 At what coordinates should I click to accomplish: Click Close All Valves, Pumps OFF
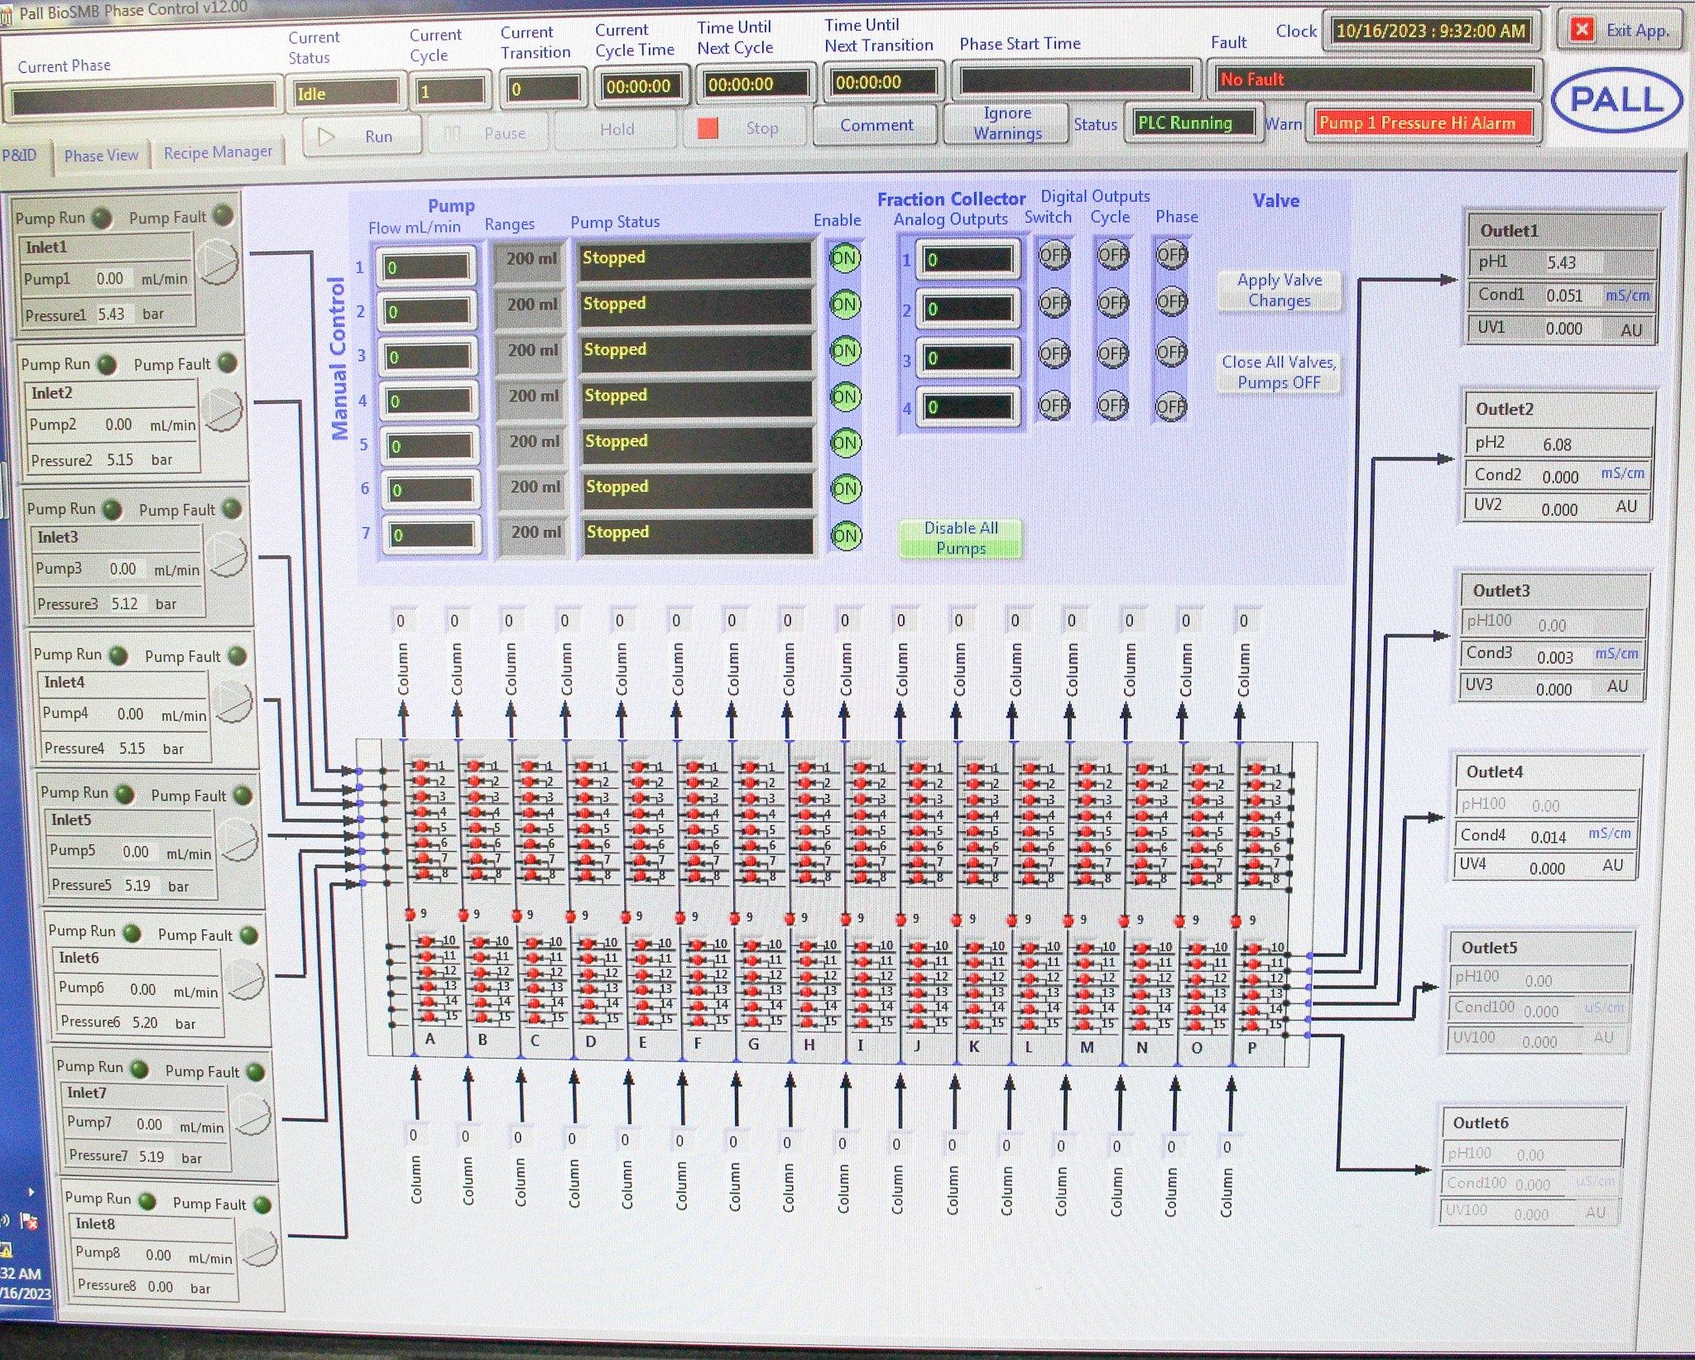[1279, 372]
